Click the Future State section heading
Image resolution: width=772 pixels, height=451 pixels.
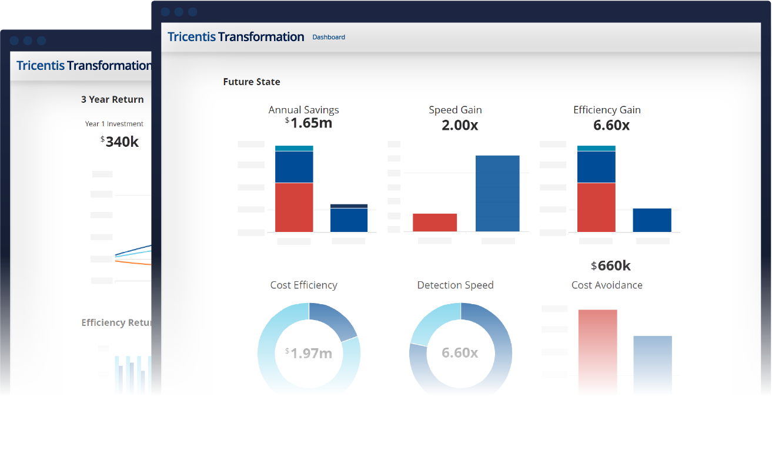(252, 82)
